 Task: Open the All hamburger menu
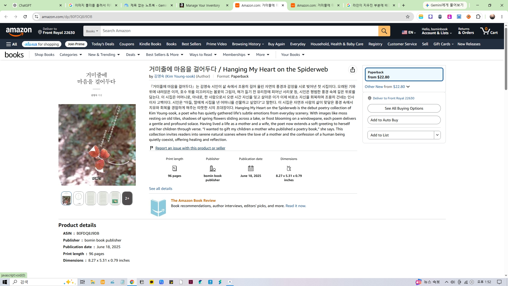coord(12,44)
